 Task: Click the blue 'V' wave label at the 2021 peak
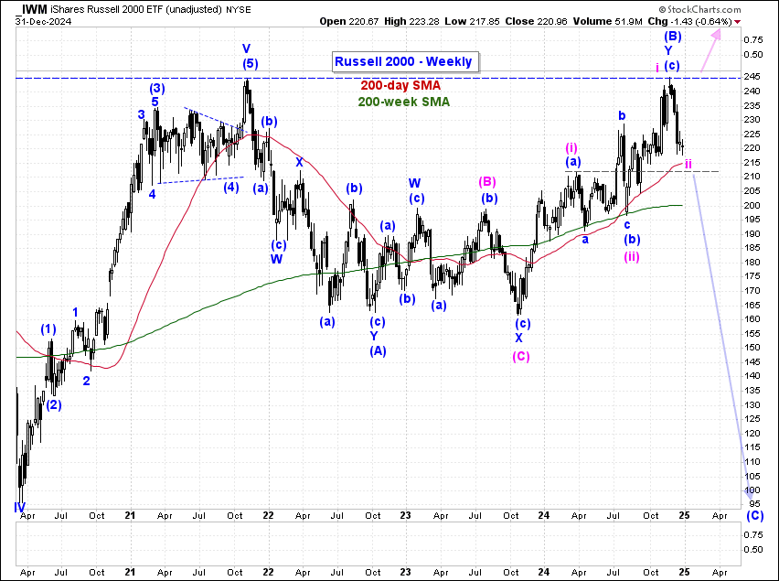[247, 48]
